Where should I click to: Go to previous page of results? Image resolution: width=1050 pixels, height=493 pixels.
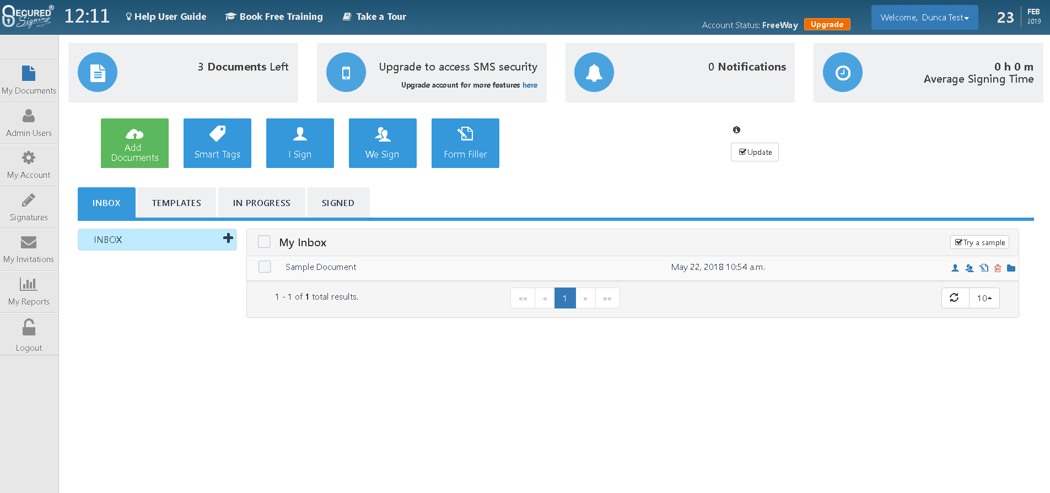pyautogui.click(x=545, y=298)
